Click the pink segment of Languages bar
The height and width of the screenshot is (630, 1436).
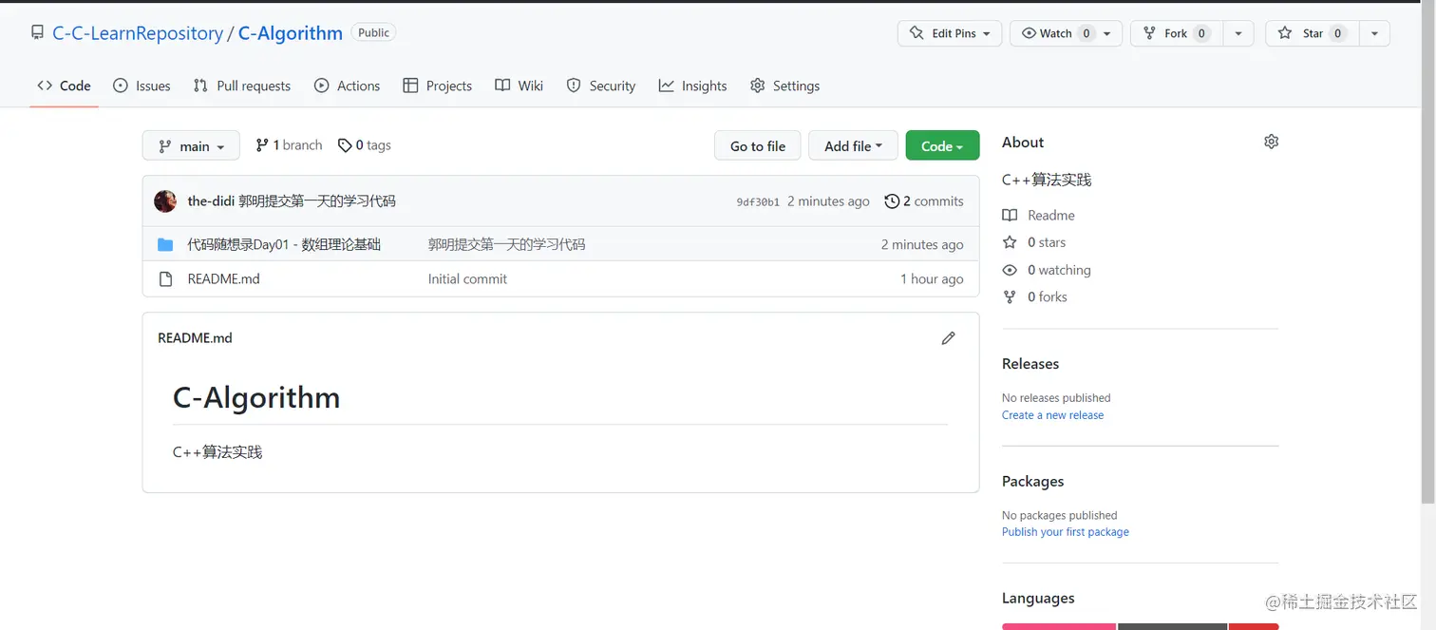(x=1059, y=626)
